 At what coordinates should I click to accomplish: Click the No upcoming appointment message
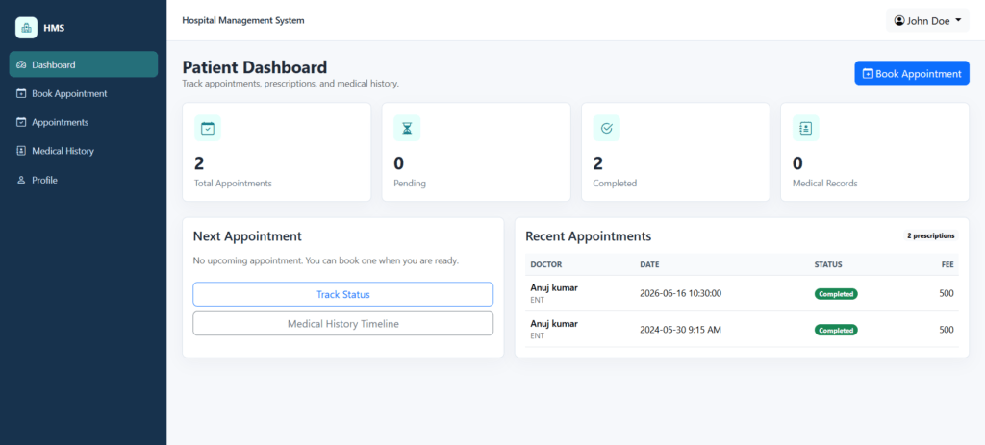coord(326,260)
